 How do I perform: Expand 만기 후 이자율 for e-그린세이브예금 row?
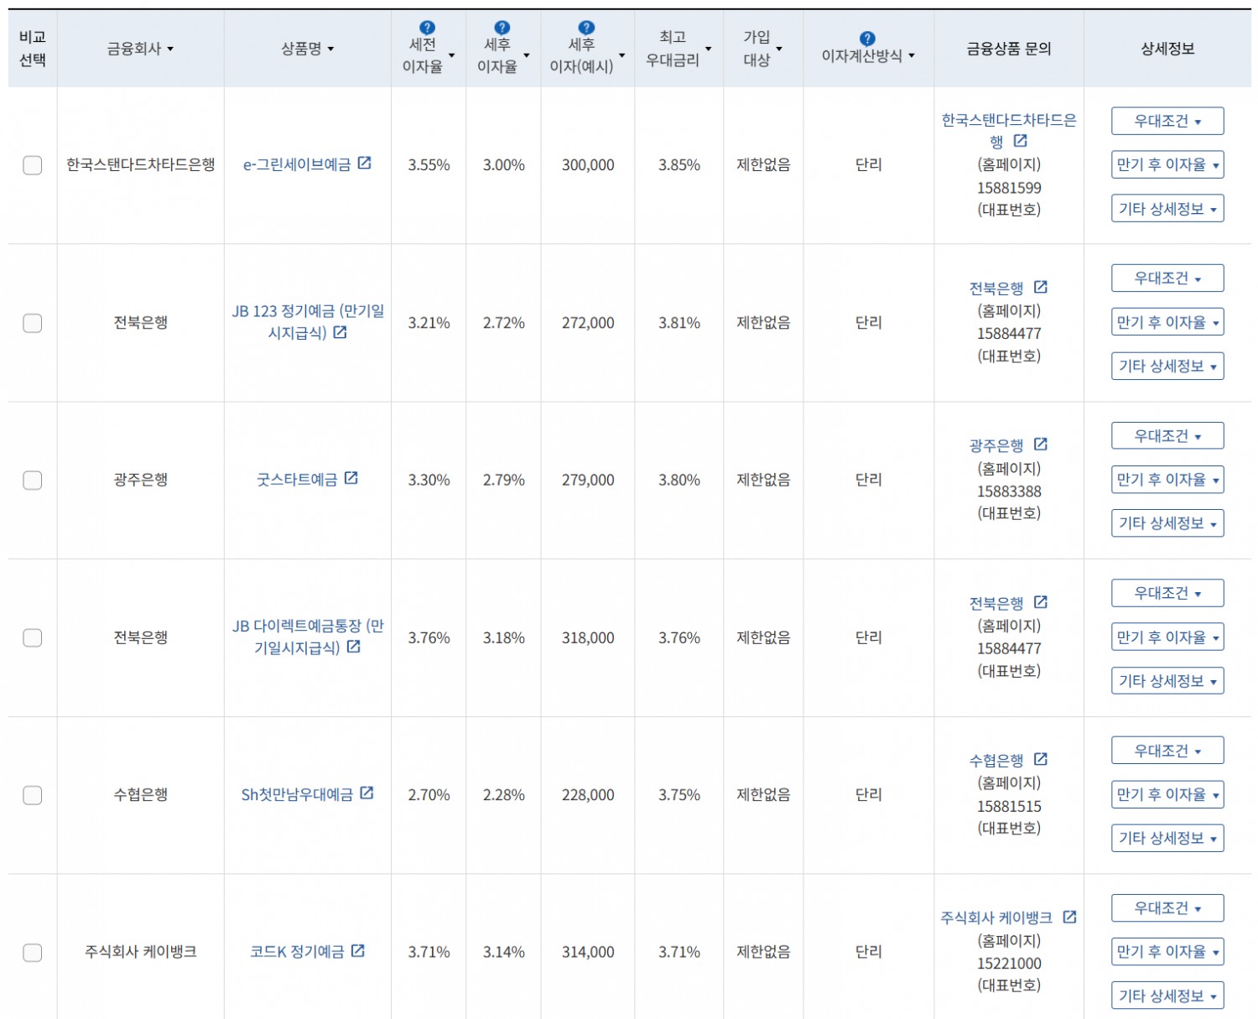(1167, 164)
